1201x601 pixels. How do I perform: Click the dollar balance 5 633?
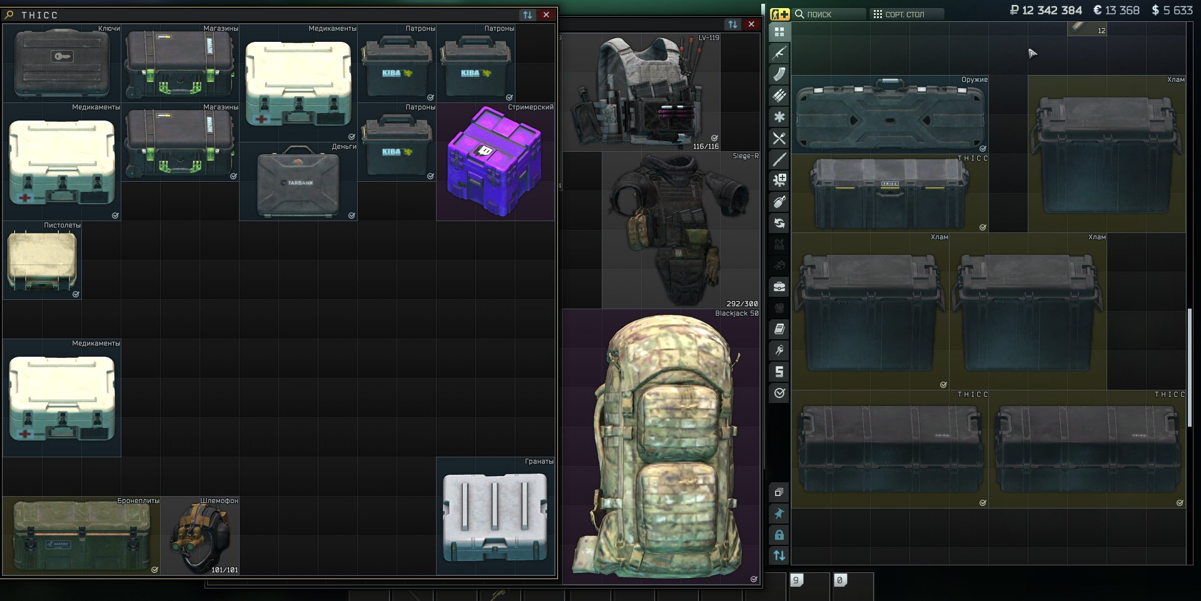[x=1172, y=11]
